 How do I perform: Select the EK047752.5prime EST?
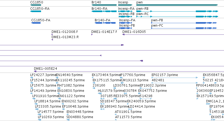(140, 93)
